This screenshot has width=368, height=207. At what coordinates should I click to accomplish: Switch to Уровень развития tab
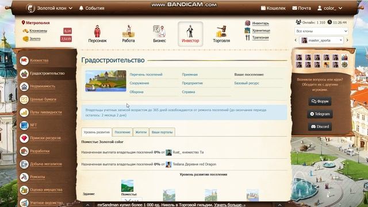pos(97,132)
